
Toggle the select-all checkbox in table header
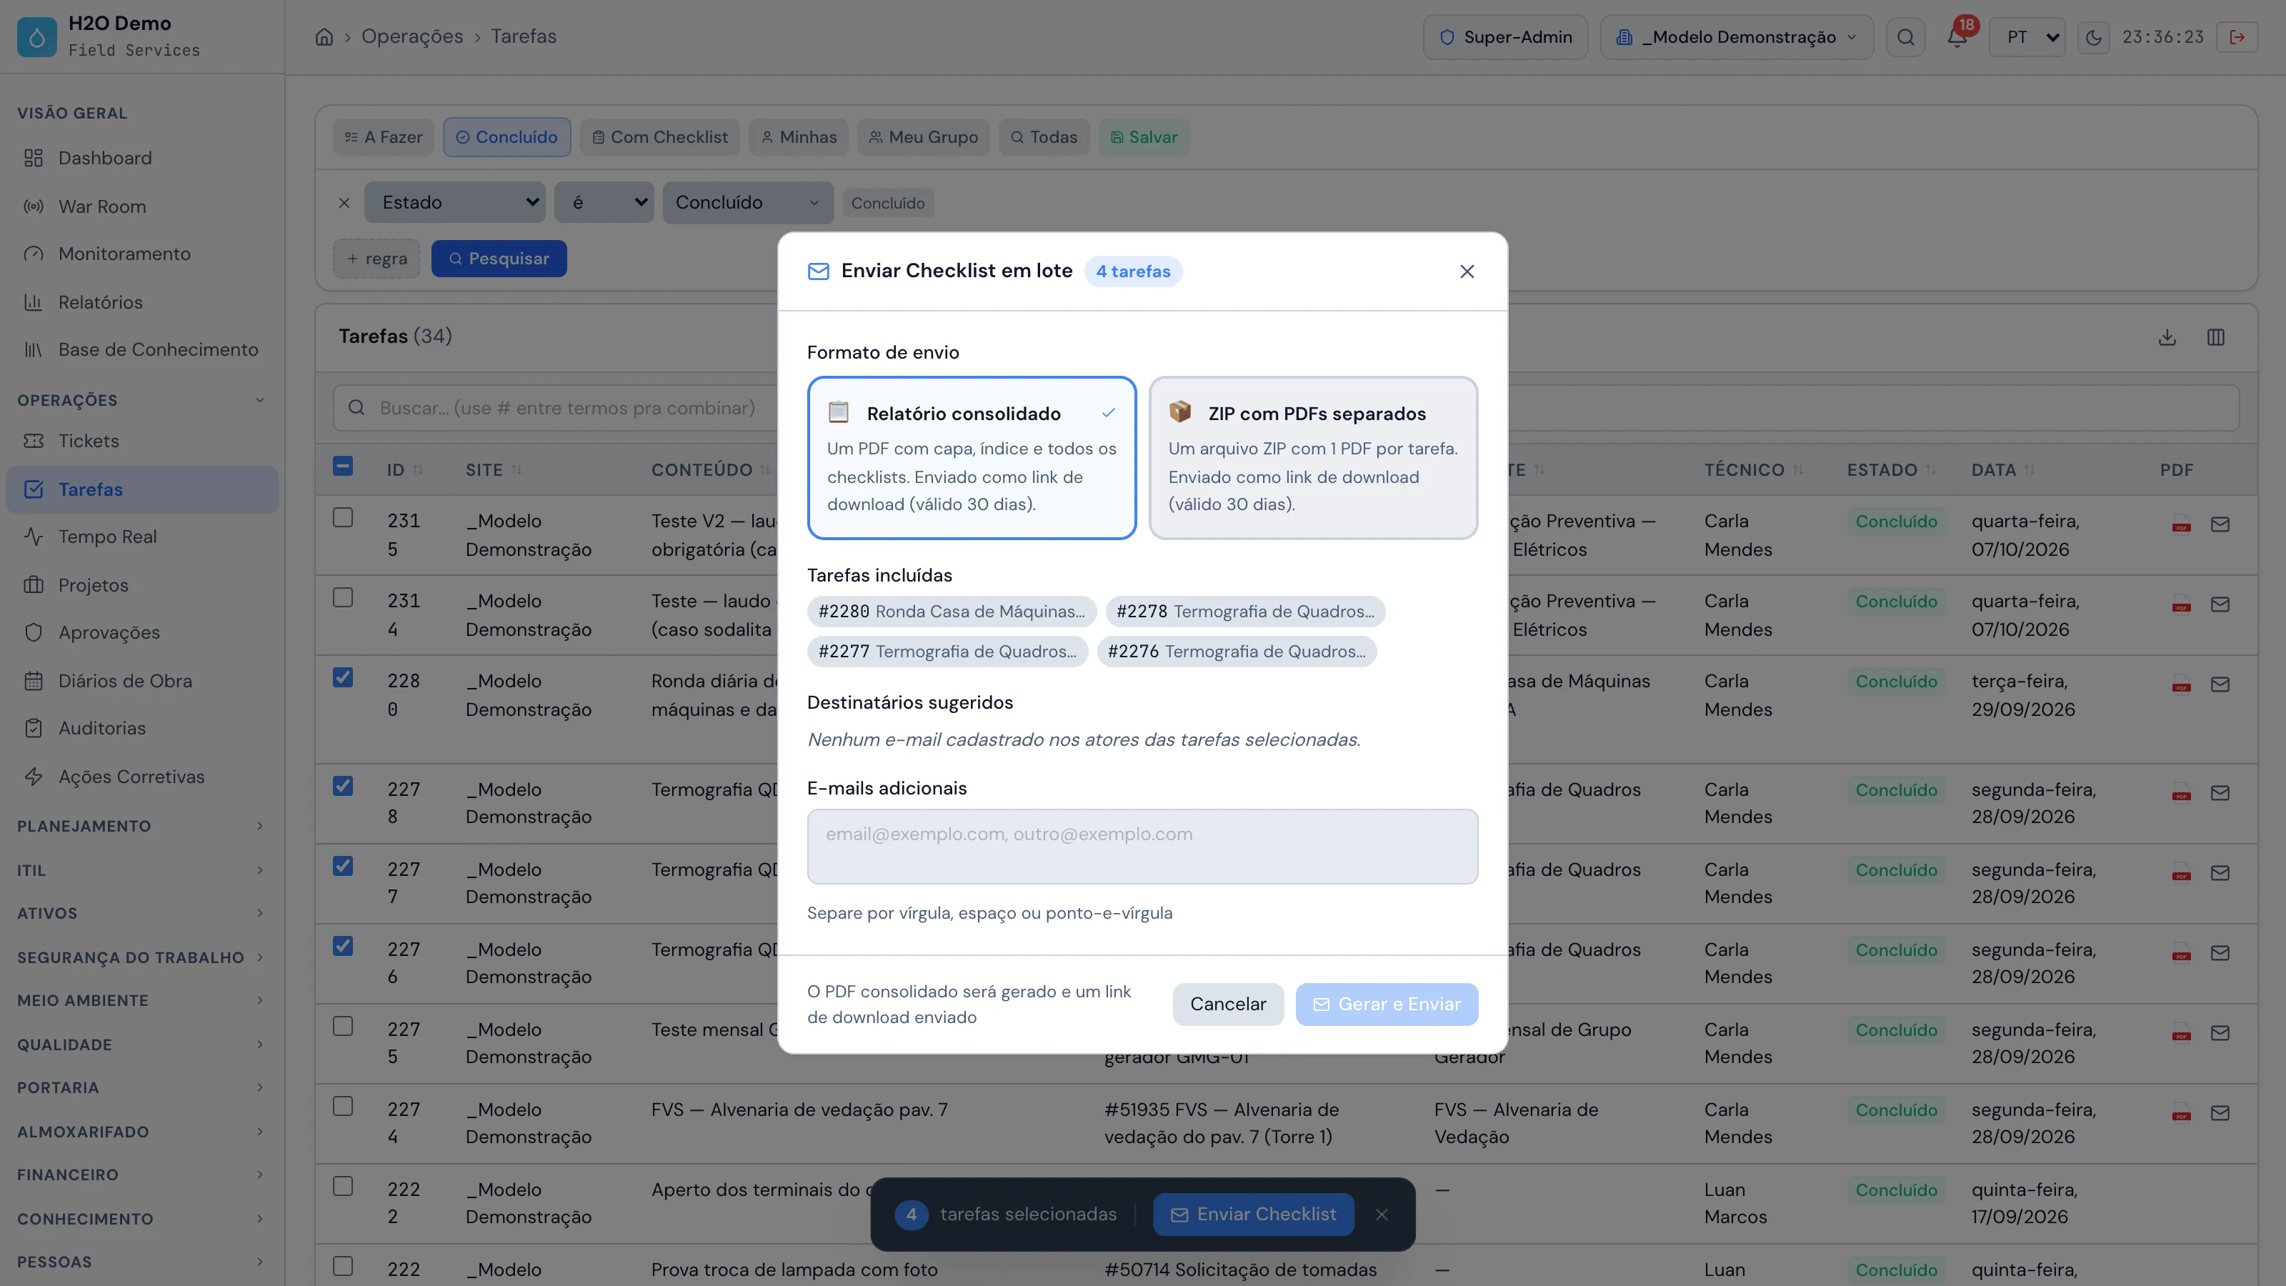(343, 466)
